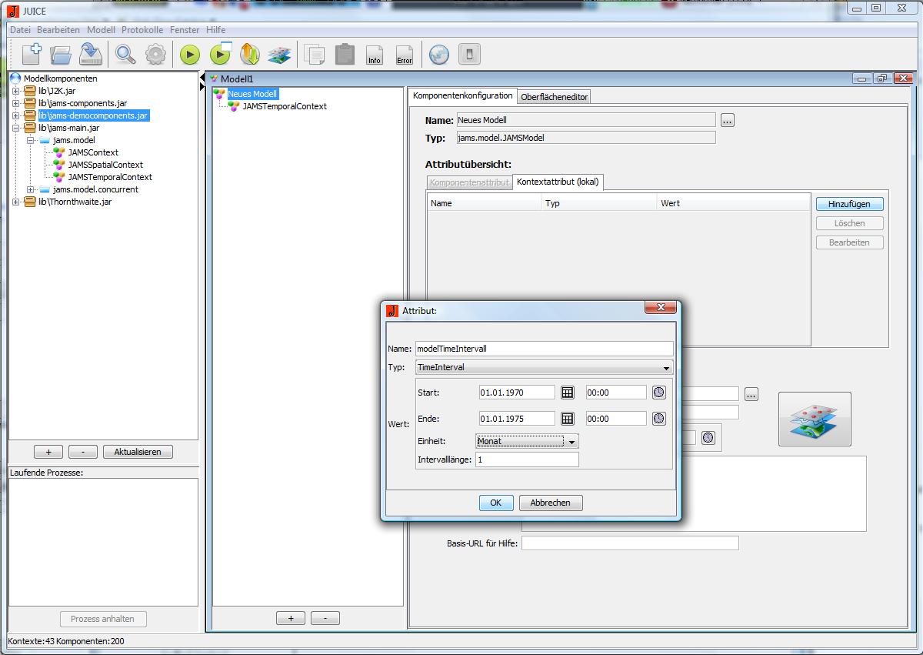Switch to the Oberflächeneditor tab
923x655 pixels.
tap(554, 97)
